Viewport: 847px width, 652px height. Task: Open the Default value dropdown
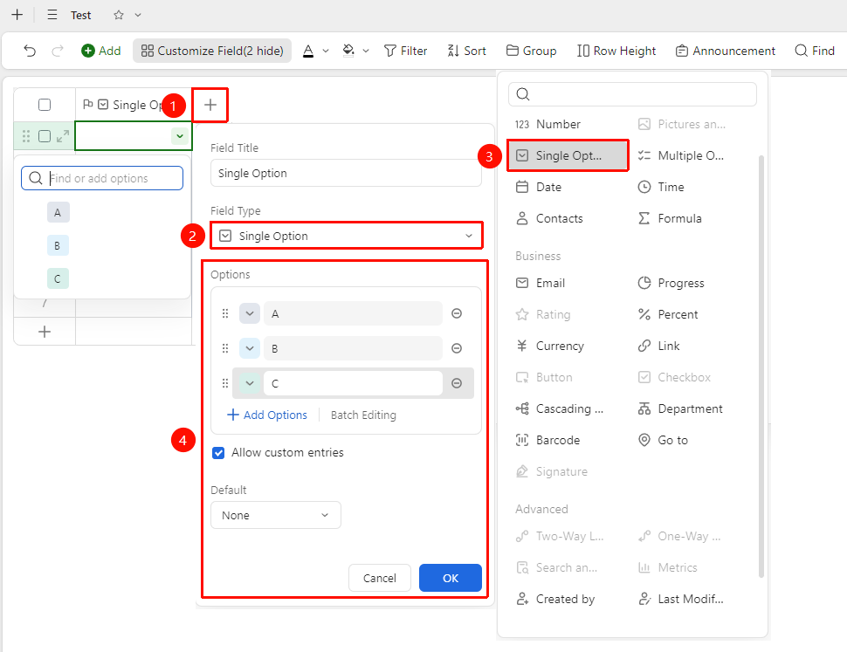click(x=275, y=516)
